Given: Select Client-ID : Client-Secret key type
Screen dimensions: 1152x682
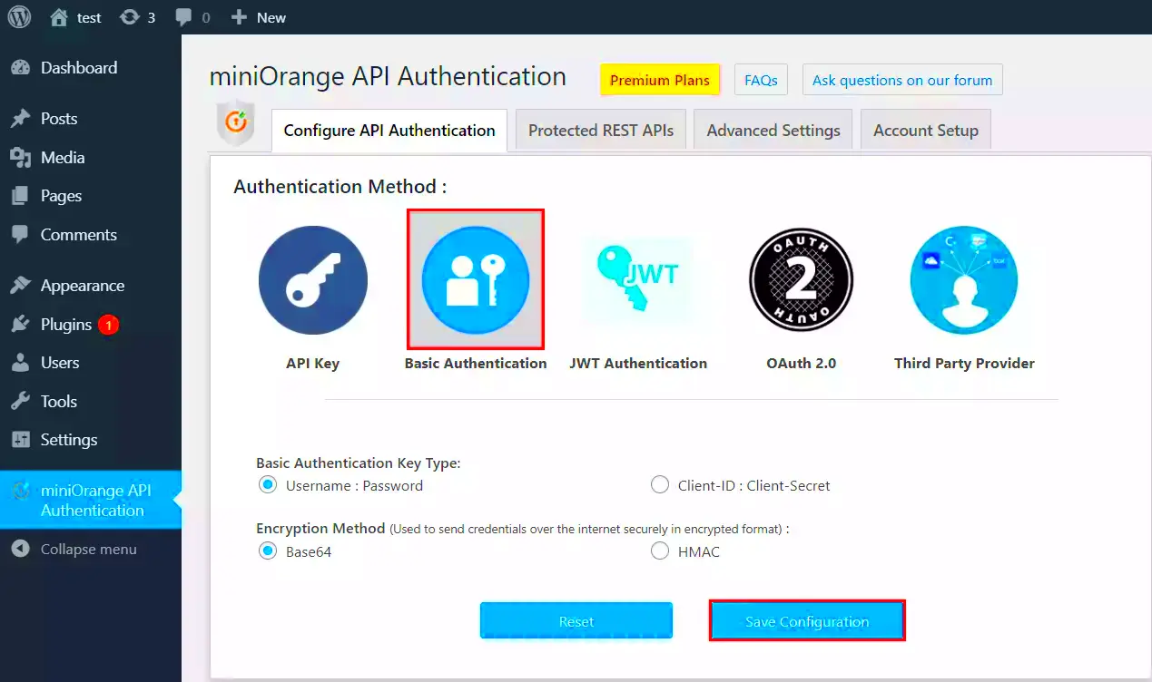Looking at the screenshot, I should pos(660,485).
